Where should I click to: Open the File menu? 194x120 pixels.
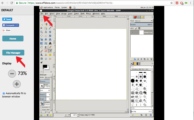click(x=42, y=13)
